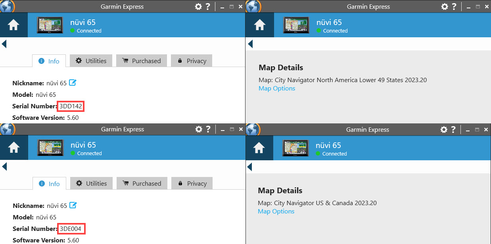
Task: Click Connected status in serial 3DD142 window
Action: [86, 31]
